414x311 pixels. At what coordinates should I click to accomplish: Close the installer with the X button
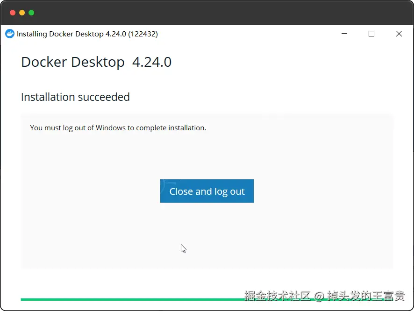pos(399,34)
